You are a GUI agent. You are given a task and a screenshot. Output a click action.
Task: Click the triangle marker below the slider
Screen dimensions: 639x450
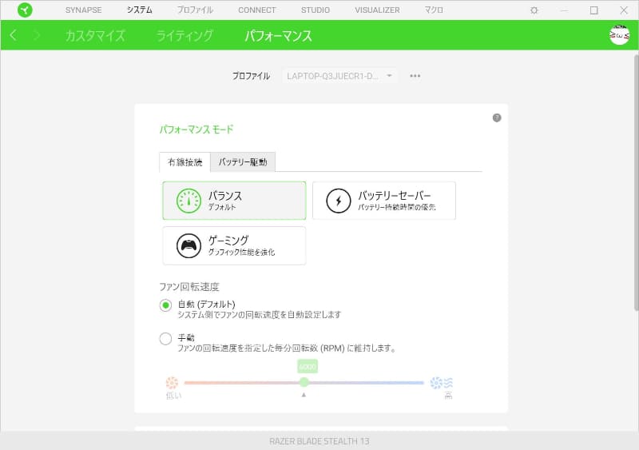tap(304, 395)
